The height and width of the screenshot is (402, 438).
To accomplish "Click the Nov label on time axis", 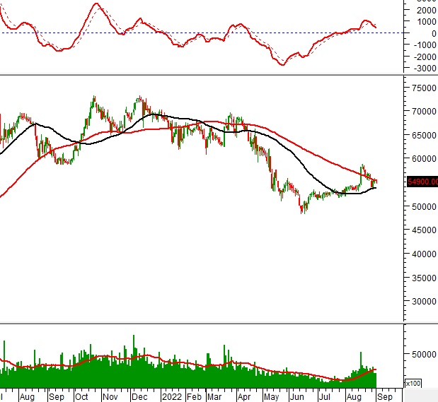I will click(x=110, y=396).
